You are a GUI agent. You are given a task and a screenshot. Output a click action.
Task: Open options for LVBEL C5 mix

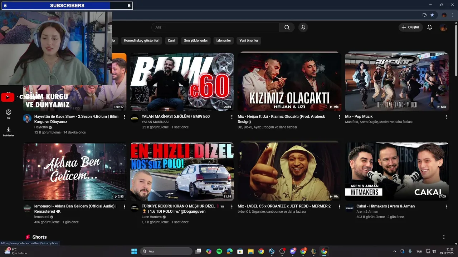[339, 206]
